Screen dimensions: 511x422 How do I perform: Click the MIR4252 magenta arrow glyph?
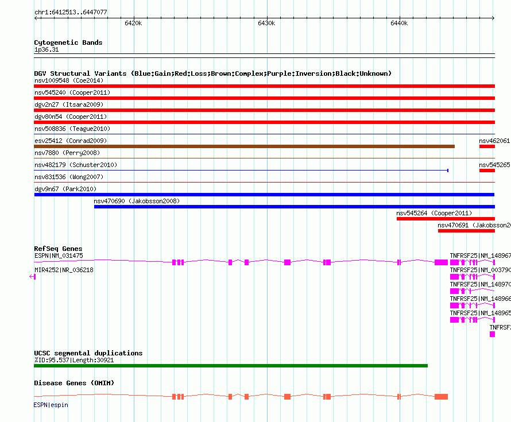32,277
